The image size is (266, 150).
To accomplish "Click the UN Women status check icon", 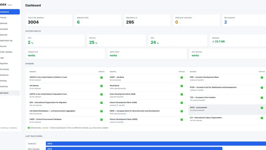I will pos(101,86).
